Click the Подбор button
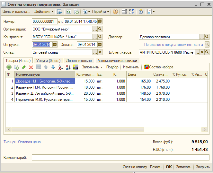 pyautogui.click(x=112, y=67)
